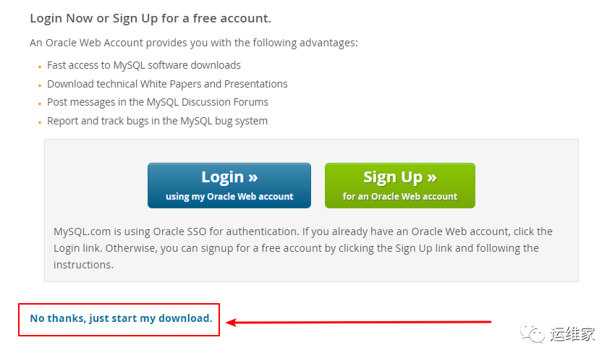This screenshot has height=361, width=615.
Task: Click 'Report and track bugs' bullet text
Action: 157,122
